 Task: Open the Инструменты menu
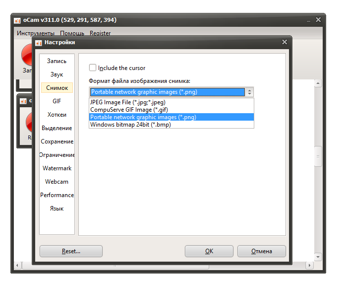pyautogui.click(x=35, y=33)
